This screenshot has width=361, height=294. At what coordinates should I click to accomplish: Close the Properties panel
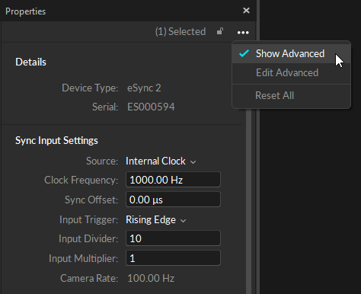point(246,11)
